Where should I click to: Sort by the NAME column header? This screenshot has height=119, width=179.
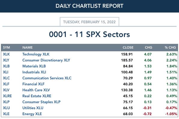click(x=28, y=47)
